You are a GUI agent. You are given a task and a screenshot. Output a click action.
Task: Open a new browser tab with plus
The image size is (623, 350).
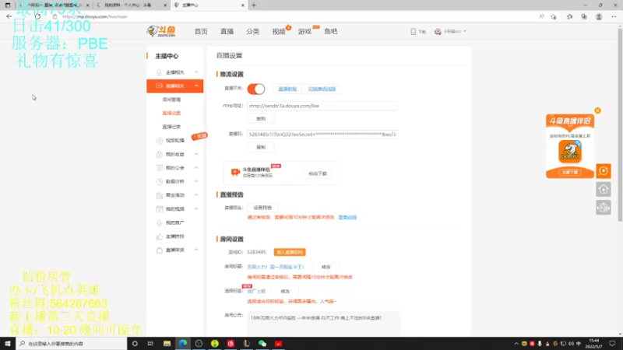(x=254, y=5)
